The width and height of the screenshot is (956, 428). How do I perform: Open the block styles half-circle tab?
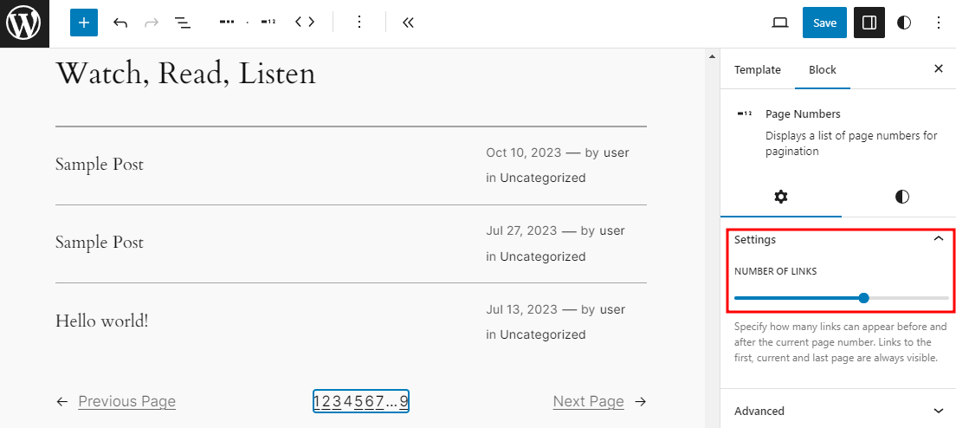click(901, 197)
